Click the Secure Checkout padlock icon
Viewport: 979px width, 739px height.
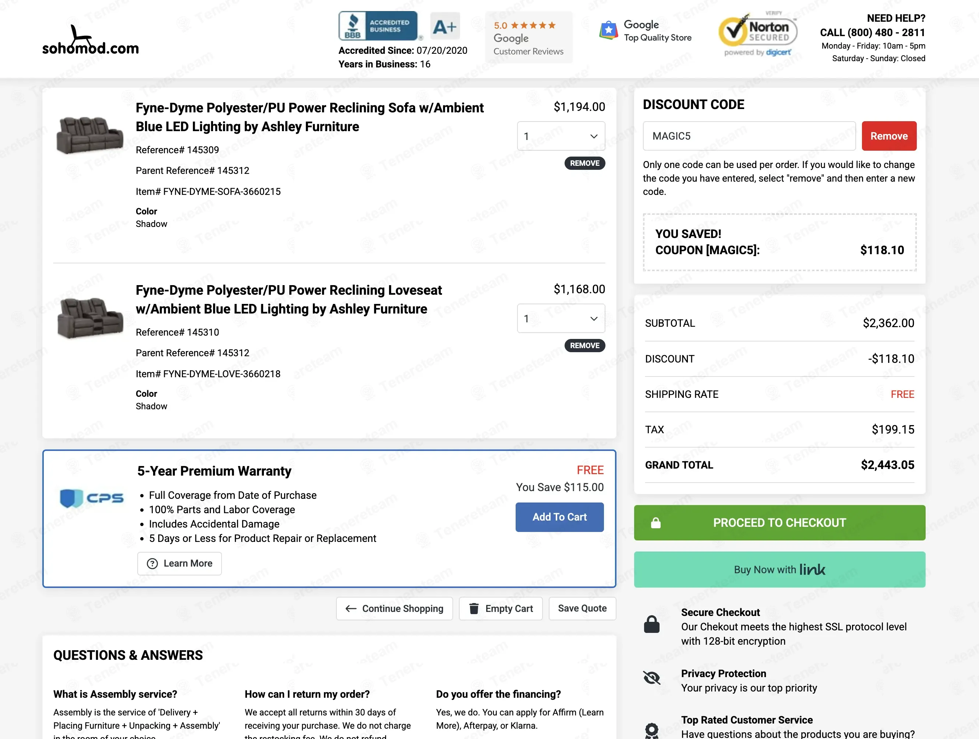tap(651, 624)
